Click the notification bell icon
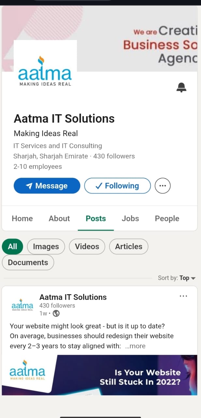 point(181,87)
